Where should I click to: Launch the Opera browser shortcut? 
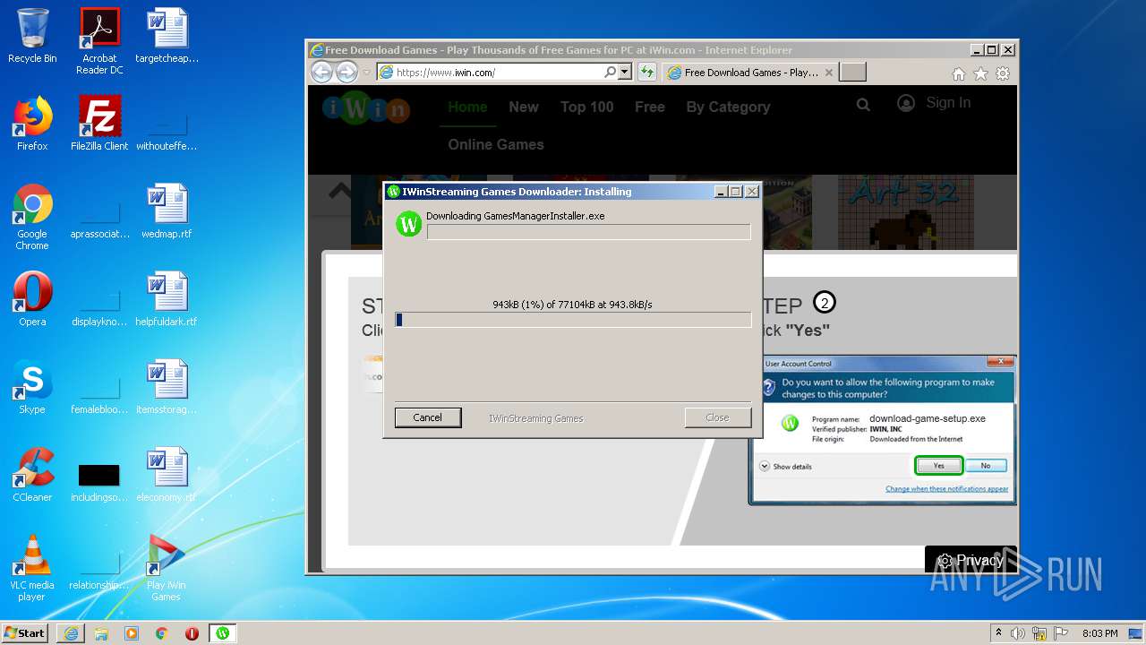pos(32,299)
